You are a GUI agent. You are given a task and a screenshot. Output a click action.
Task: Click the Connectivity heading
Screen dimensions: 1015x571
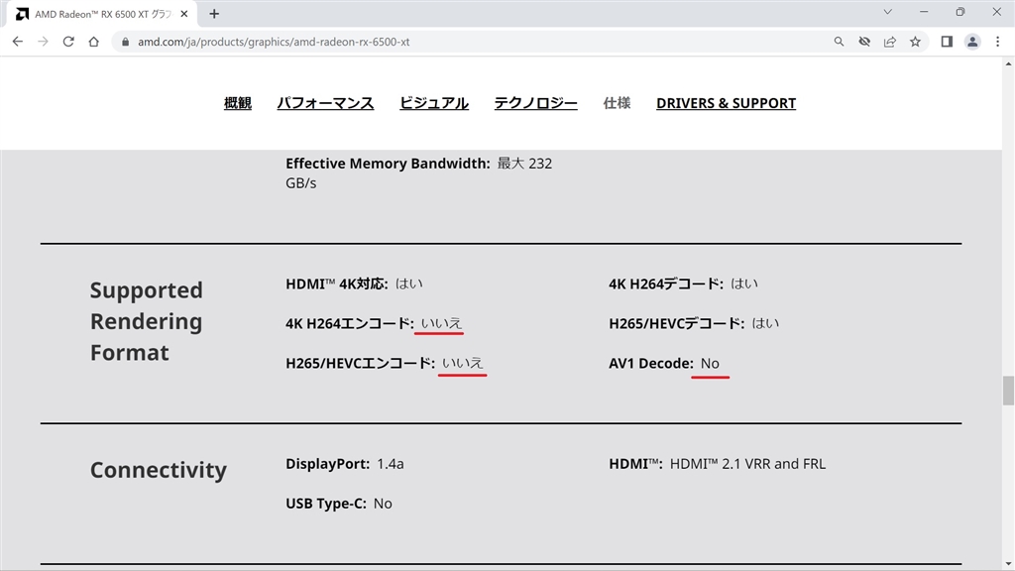(159, 469)
